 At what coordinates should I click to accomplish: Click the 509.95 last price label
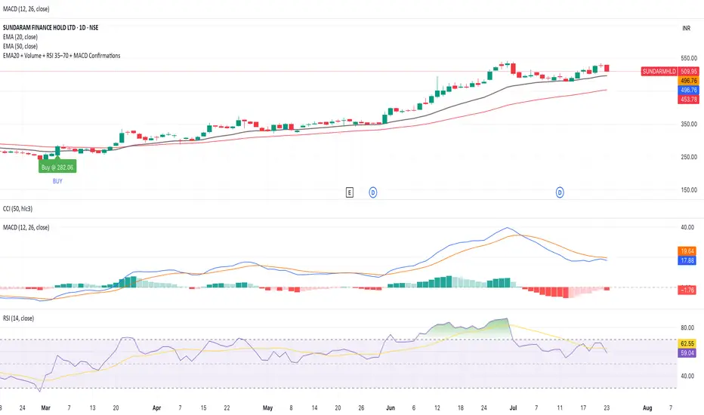tap(688, 72)
